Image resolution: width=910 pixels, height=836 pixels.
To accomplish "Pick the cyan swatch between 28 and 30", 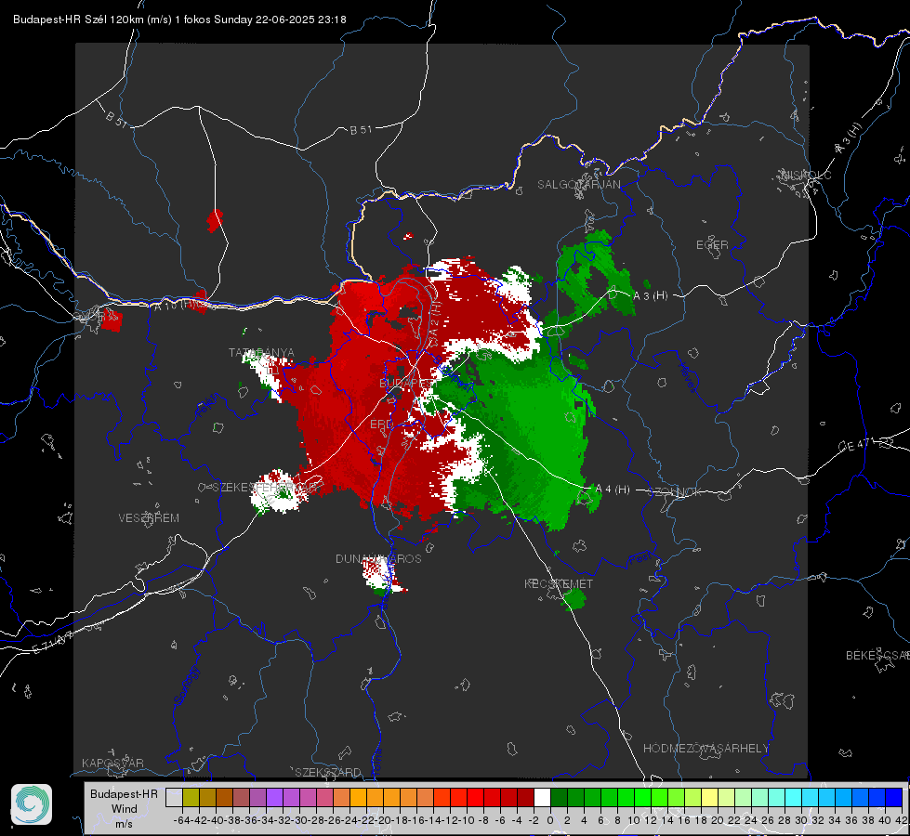I will (794, 797).
